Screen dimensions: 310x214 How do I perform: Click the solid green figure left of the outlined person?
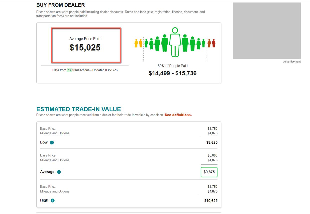(x=165, y=43)
